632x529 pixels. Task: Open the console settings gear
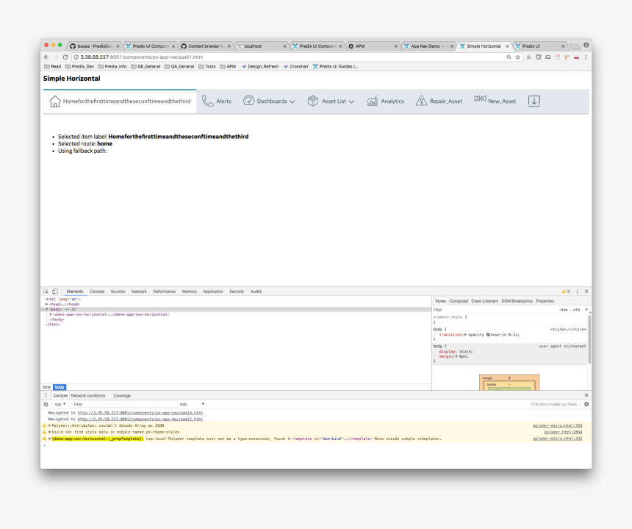coord(586,404)
